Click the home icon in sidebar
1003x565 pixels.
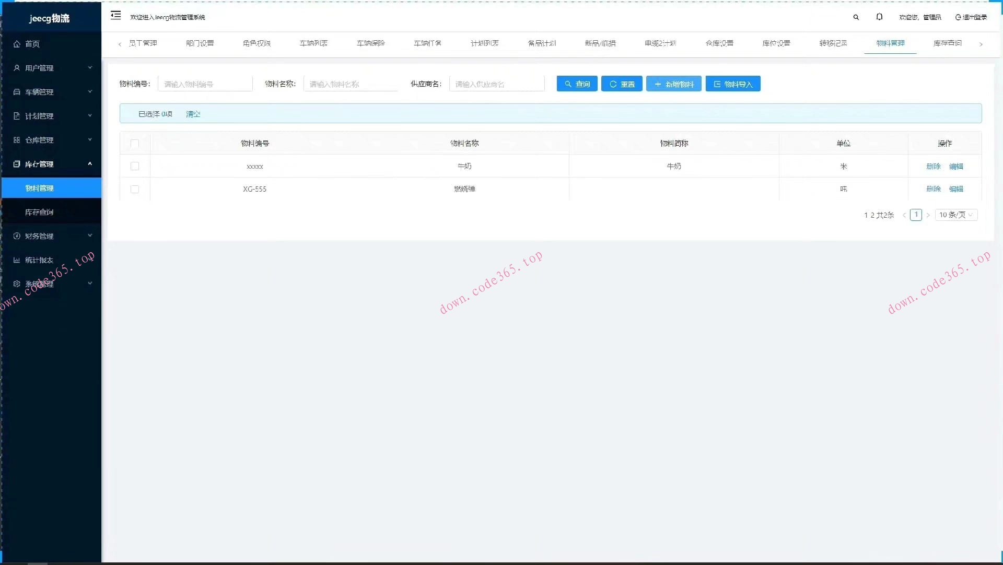(17, 44)
